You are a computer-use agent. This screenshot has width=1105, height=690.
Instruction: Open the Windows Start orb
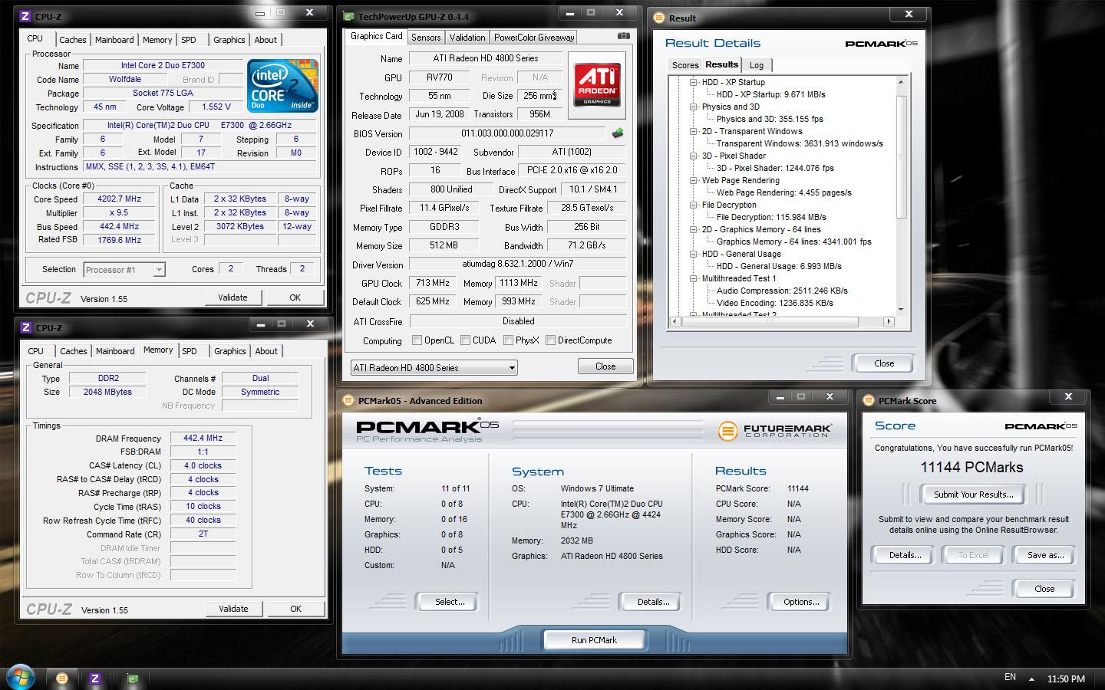click(21, 678)
